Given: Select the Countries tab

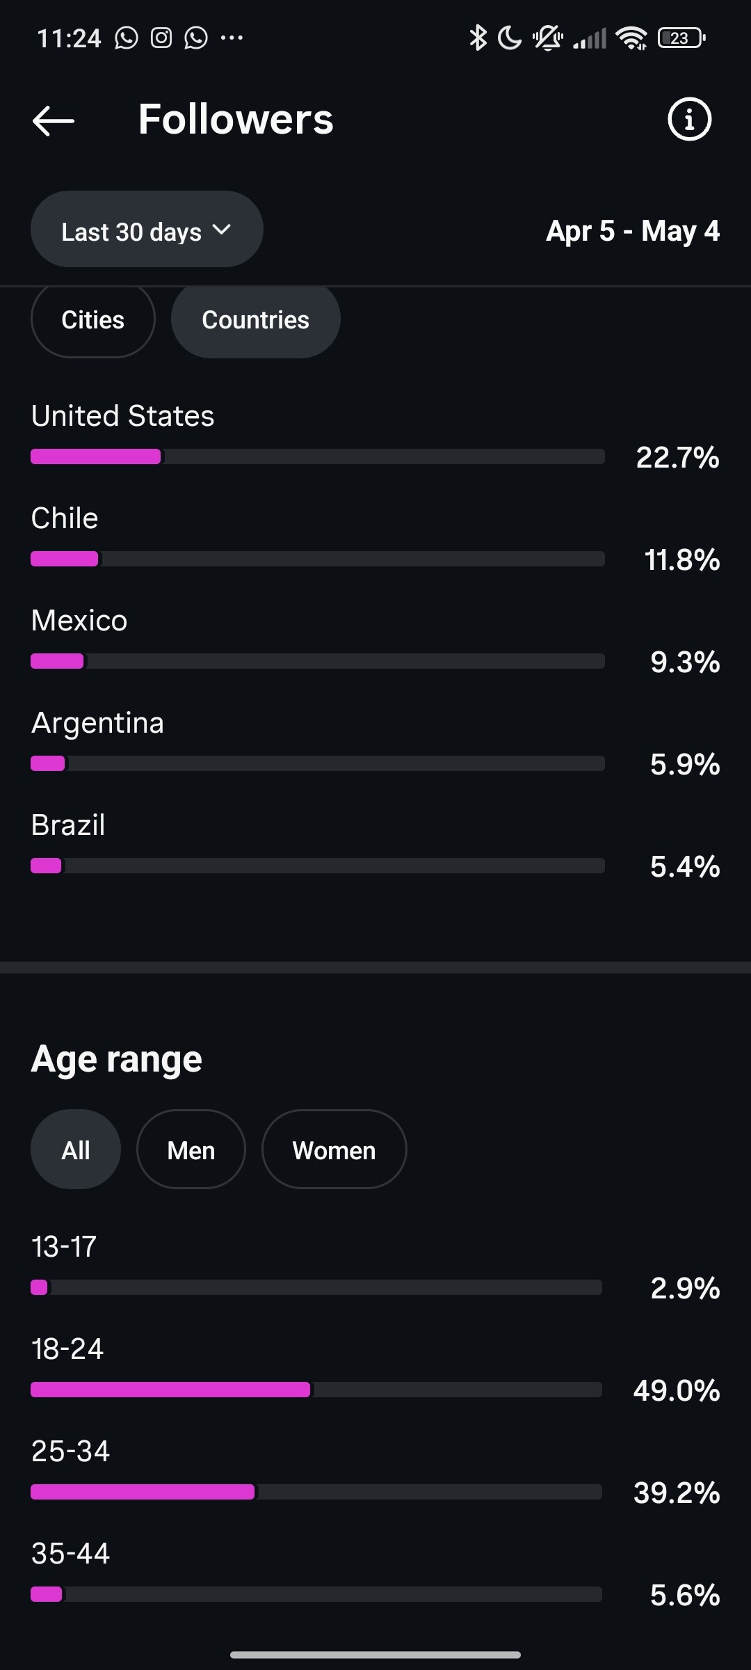Looking at the screenshot, I should coord(255,320).
